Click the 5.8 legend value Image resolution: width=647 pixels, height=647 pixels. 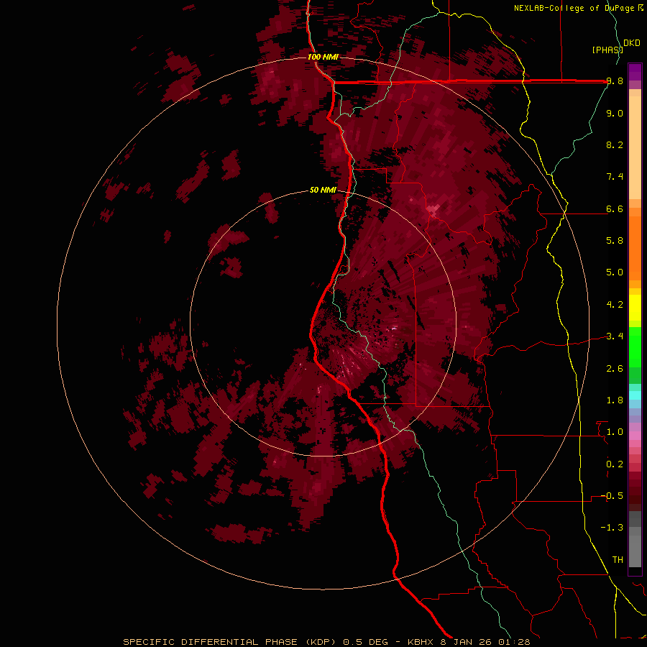coord(615,241)
